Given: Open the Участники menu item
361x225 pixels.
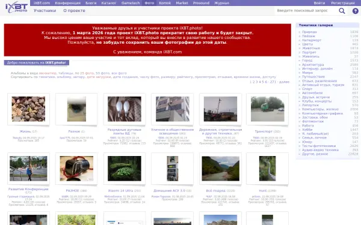Looking at the screenshot, I should pos(45,11).
